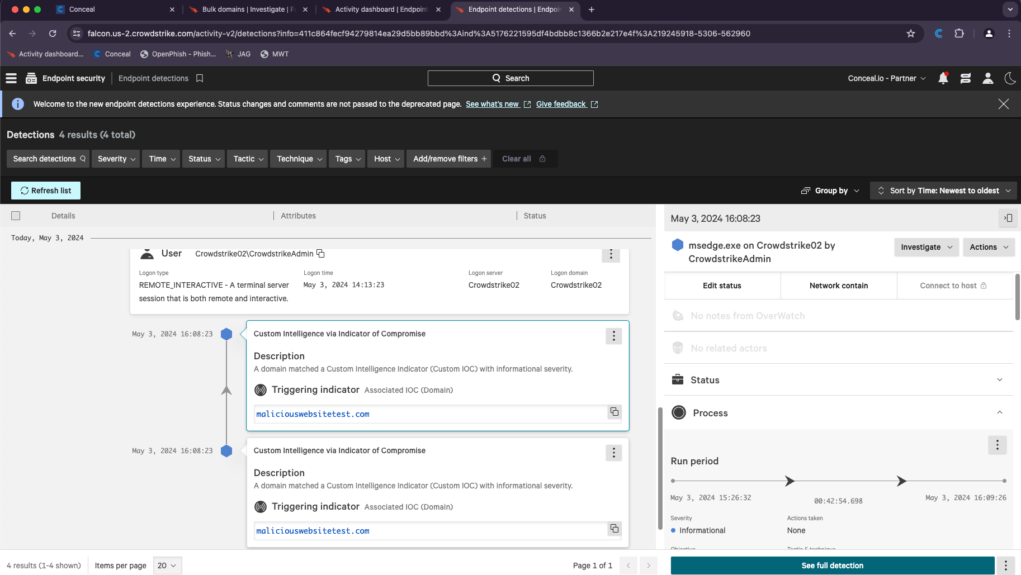Image resolution: width=1021 pixels, height=575 pixels.
Task: Dismiss the welcome info banner
Action: pyautogui.click(x=1004, y=104)
